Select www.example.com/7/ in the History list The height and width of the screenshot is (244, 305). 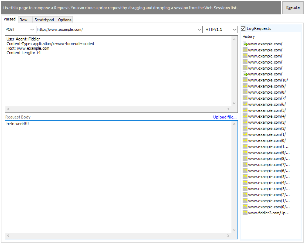[x=267, y=98]
